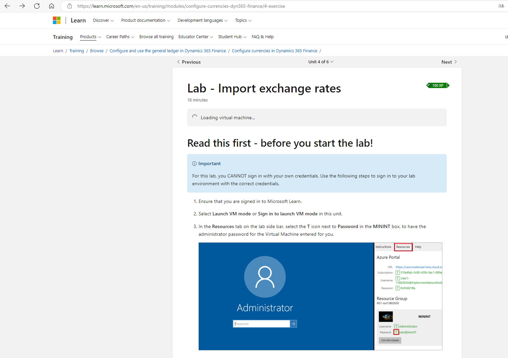Viewport: 508px width, 358px height.
Task: Click the browser home icon
Action: (51, 6)
